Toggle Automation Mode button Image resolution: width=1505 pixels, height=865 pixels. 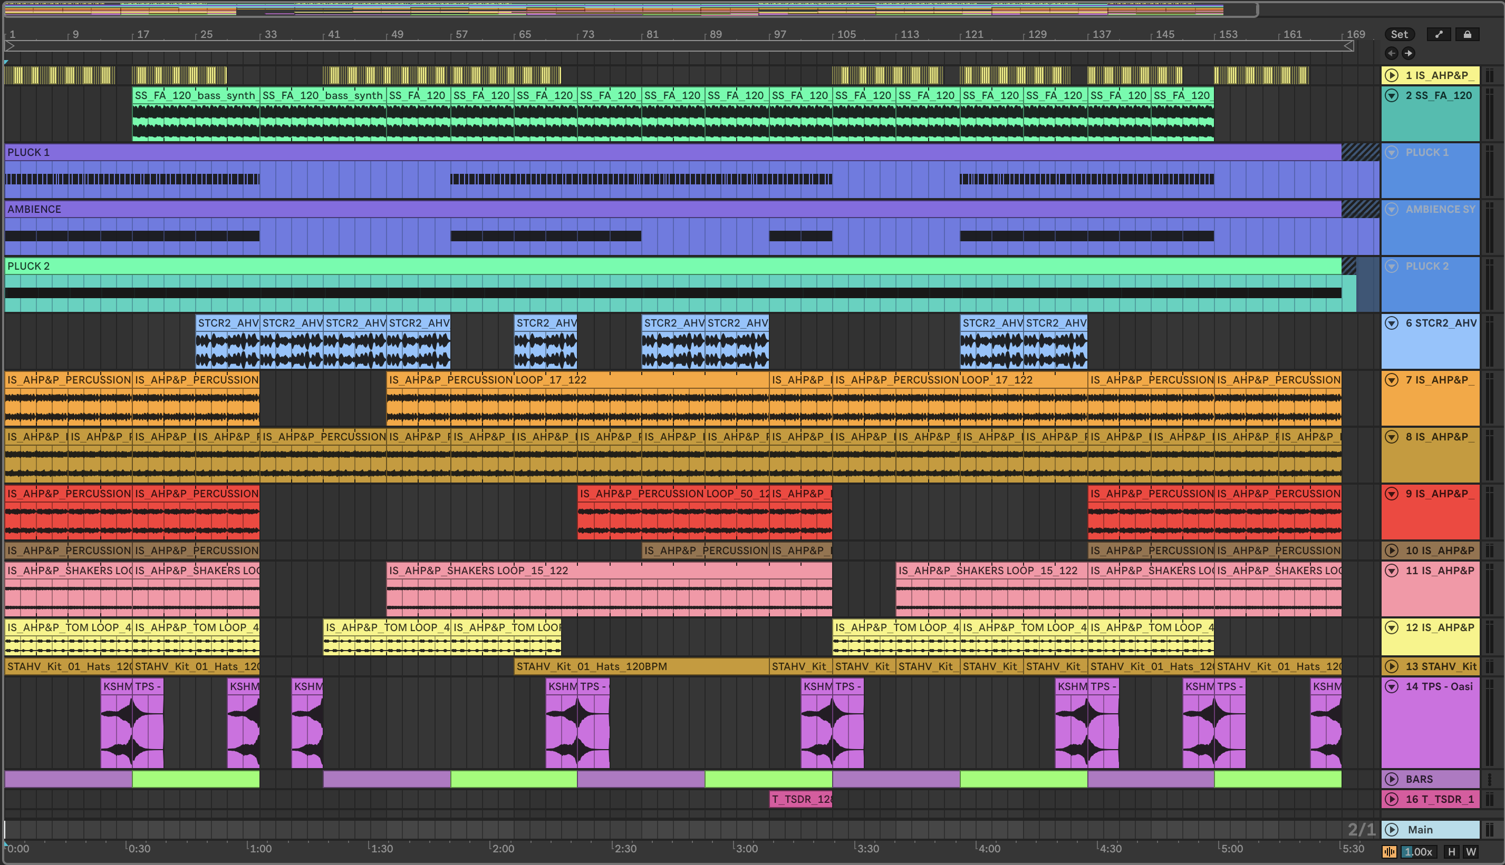(1439, 34)
